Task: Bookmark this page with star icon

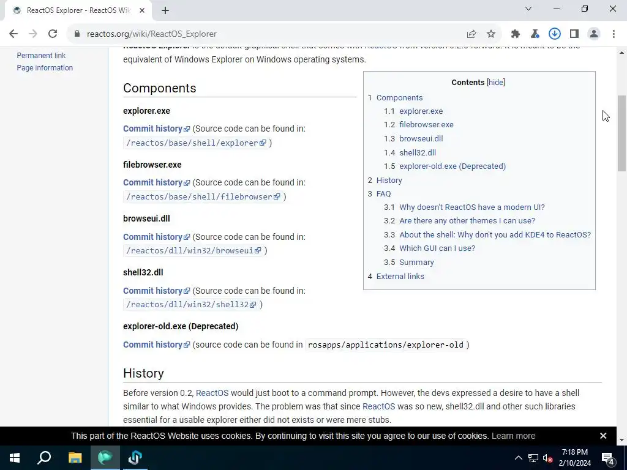Action: tap(491, 34)
